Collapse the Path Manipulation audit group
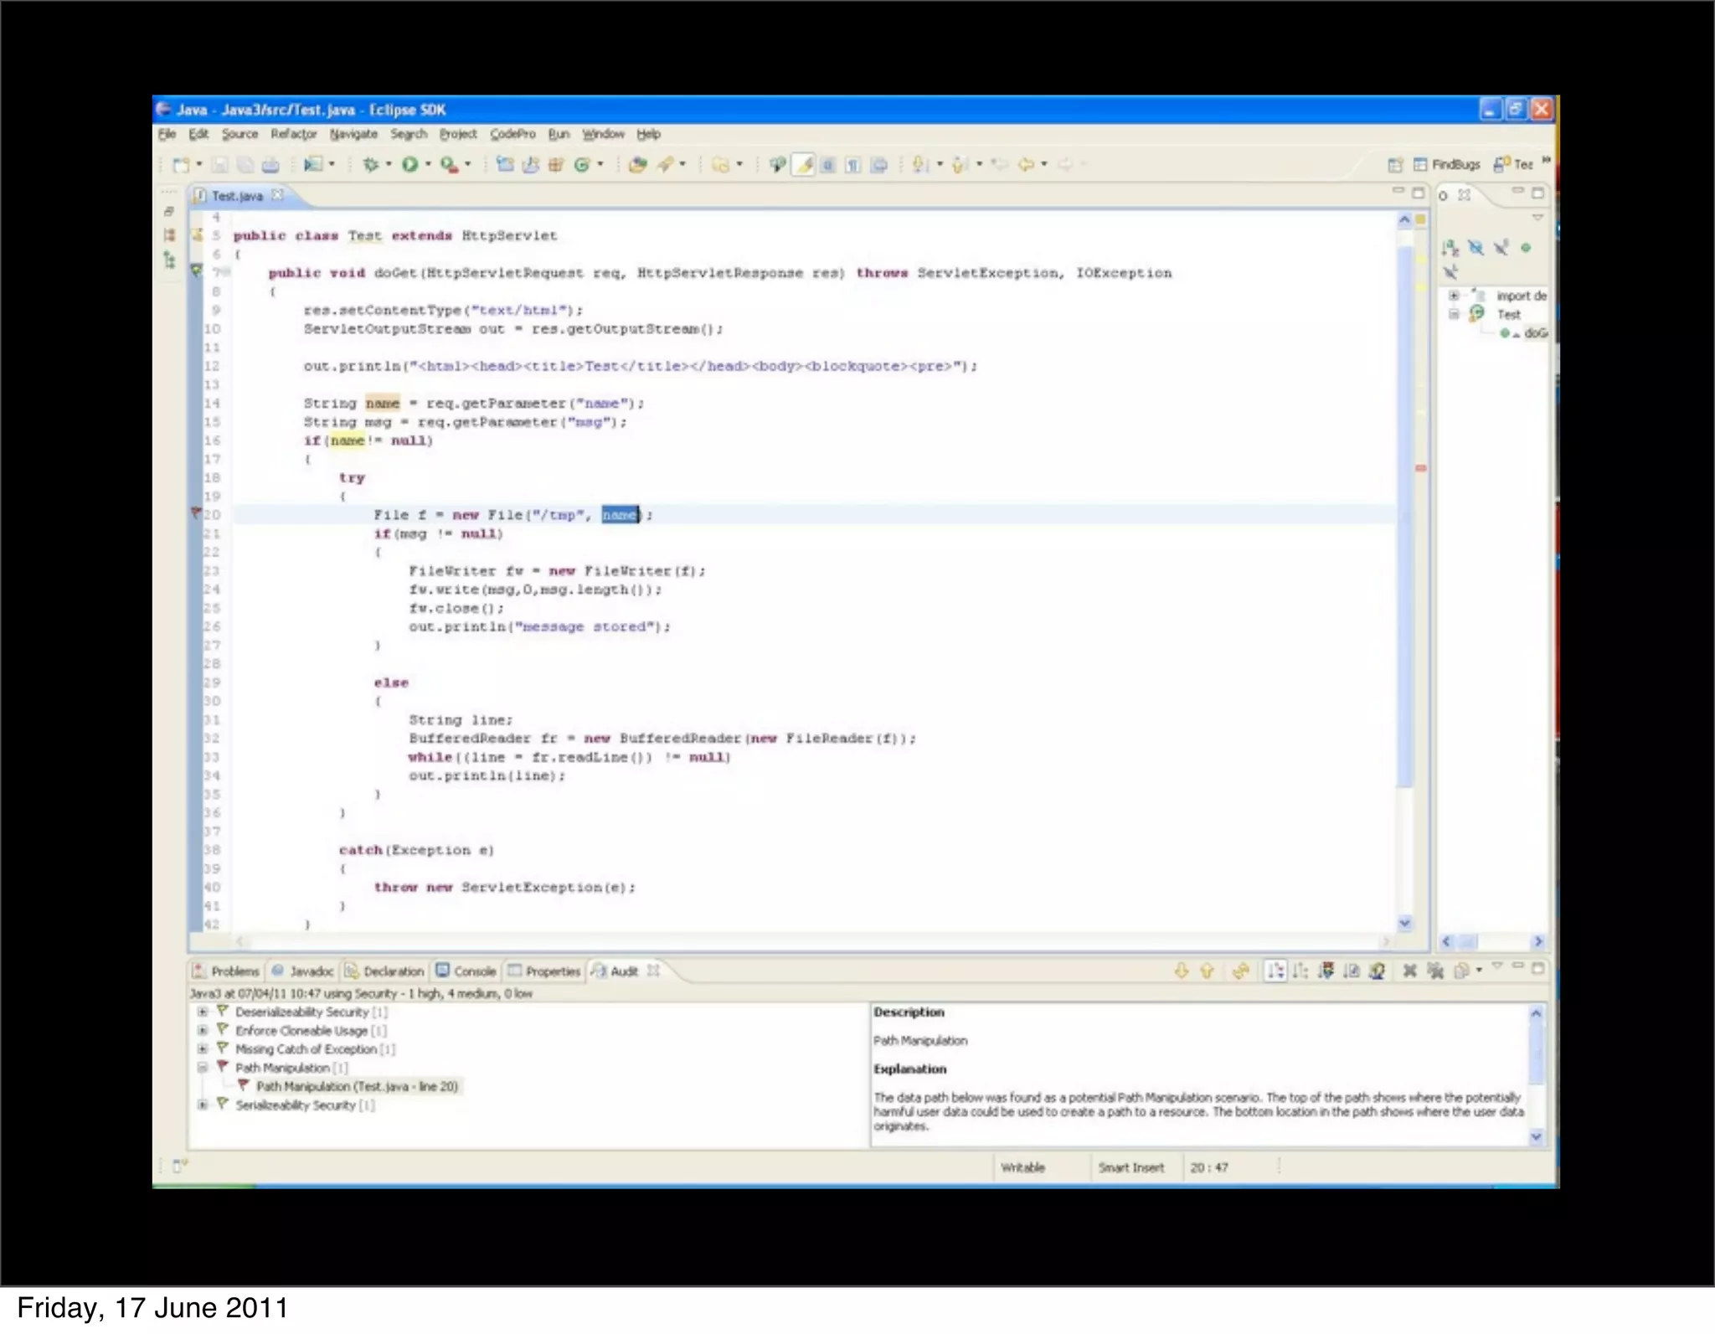 tap(202, 1068)
